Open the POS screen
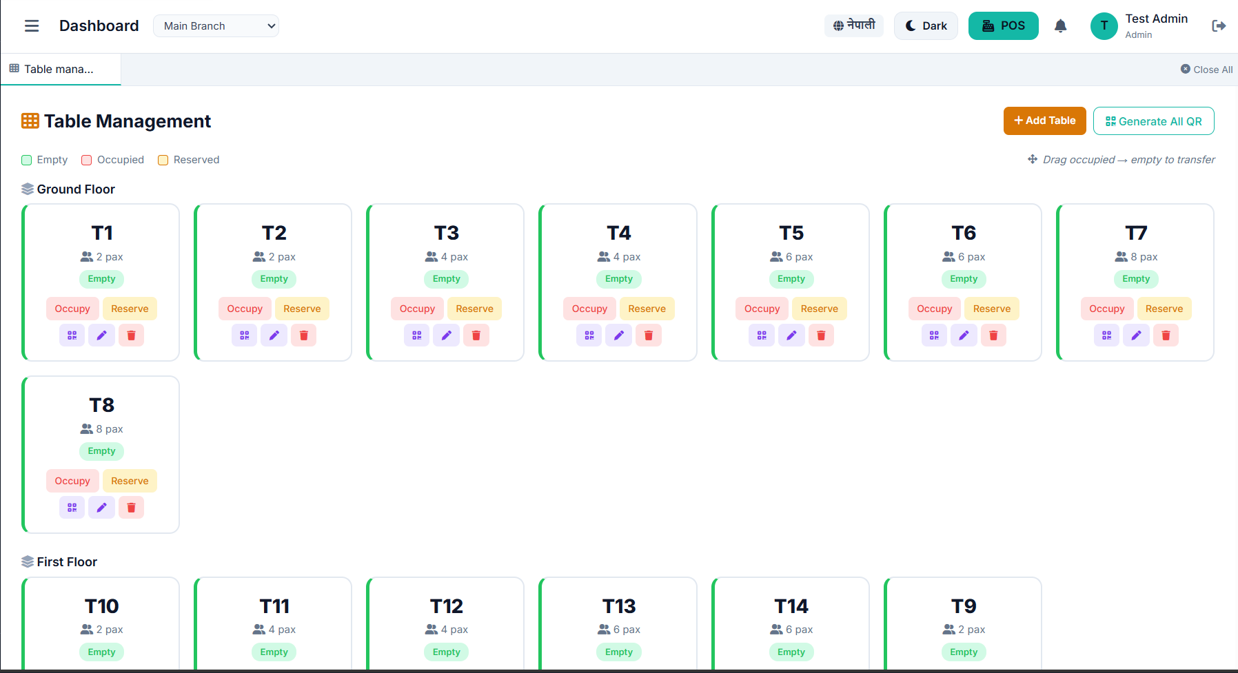 [x=1004, y=26]
